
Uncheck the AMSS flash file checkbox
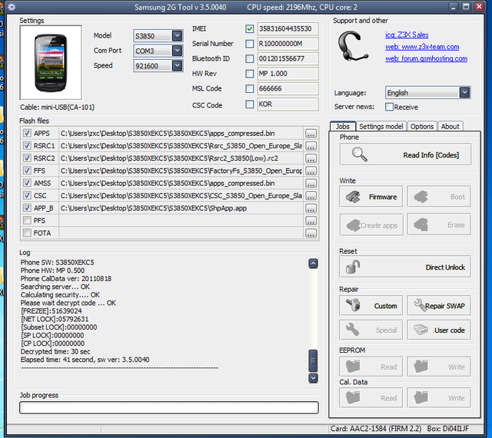click(x=27, y=183)
